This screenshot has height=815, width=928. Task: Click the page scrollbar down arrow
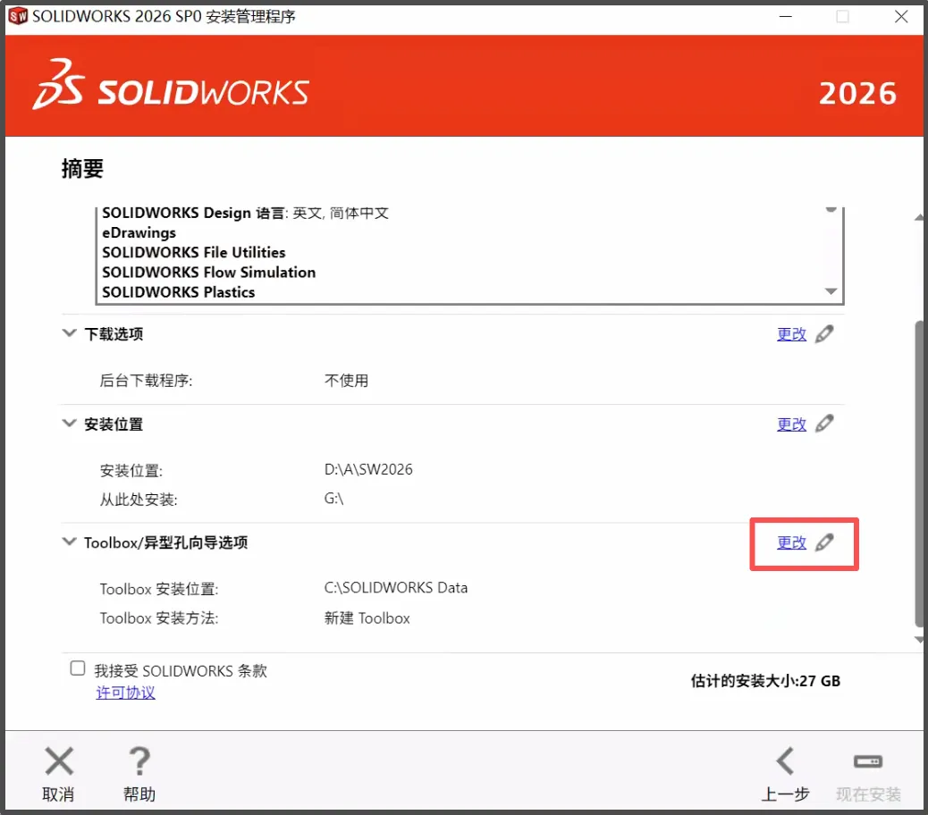pos(919,639)
